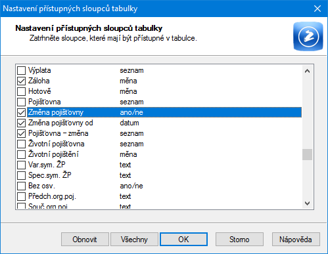
Task: Click 'ano/ne' type in Bez osv. row
Action: tap(131, 186)
